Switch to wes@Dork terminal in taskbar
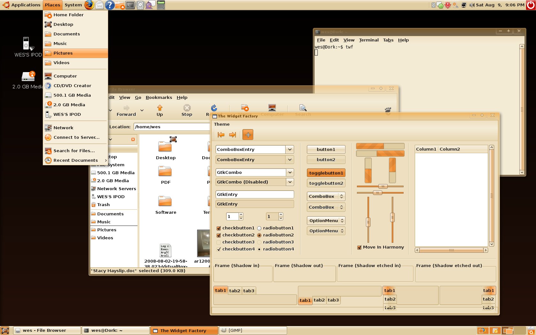The width and height of the screenshot is (536, 335). coord(116,331)
